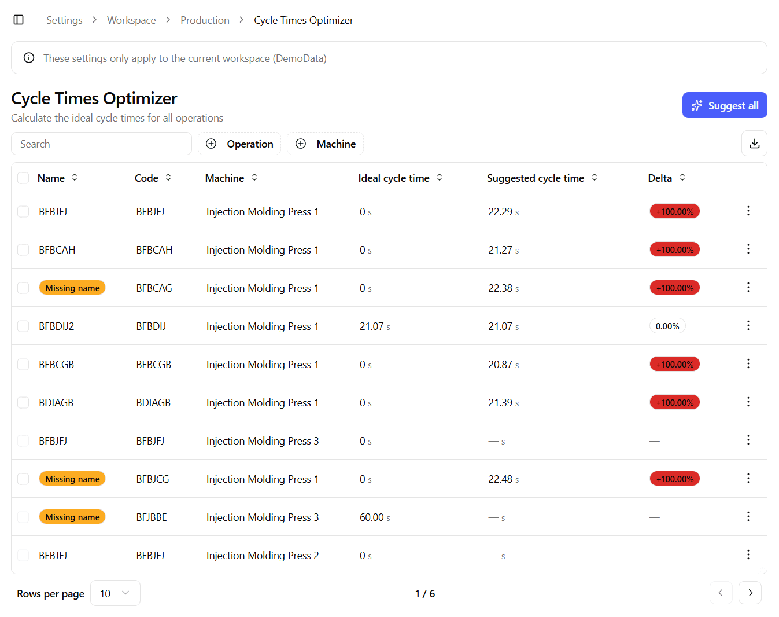Tick the checkbox on the BFBDIJ2 row
779x617 pixels.
tap(23, 326)
